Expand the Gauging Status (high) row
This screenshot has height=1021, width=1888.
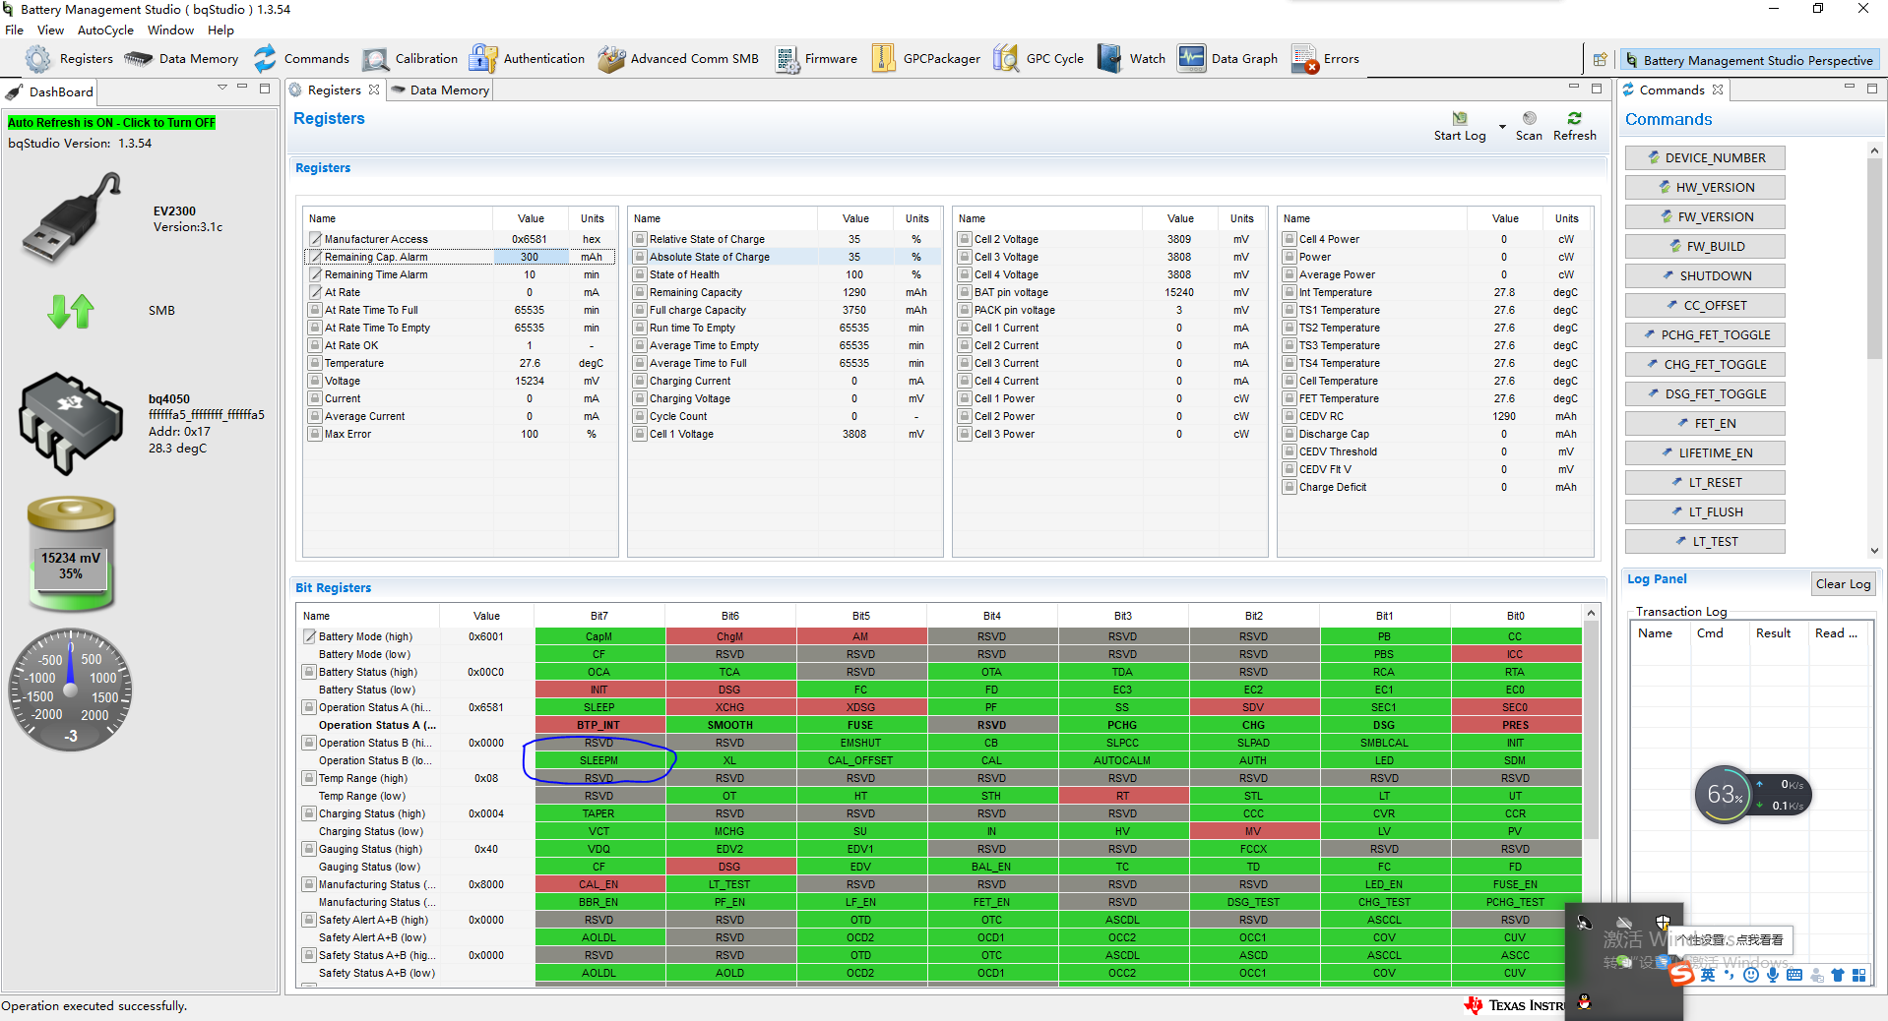(x=309, y=849)
